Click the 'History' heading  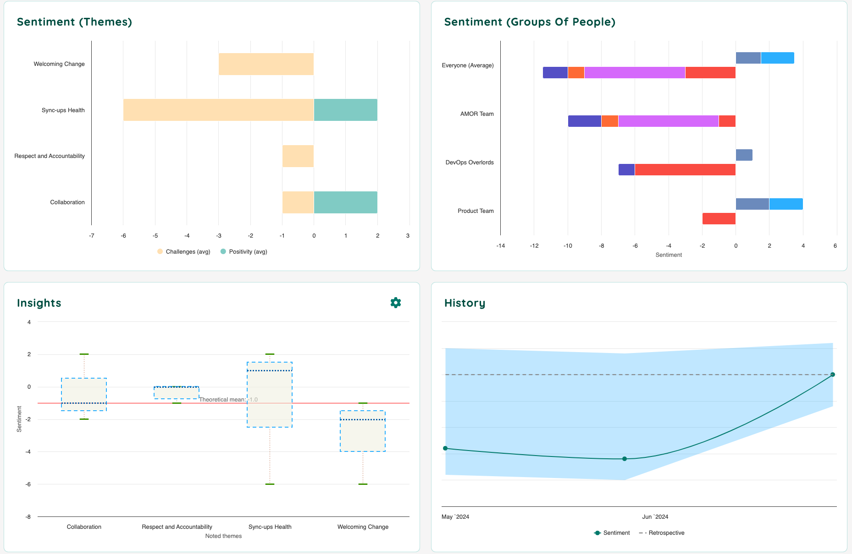(x=465, y=303)
